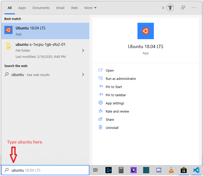
Task: Click the ubuntu-s-1vcpu folder icon
Action: pos(8,46)
